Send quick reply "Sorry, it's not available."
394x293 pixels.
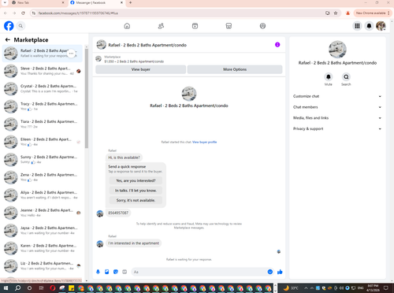(x=136, y=200)
